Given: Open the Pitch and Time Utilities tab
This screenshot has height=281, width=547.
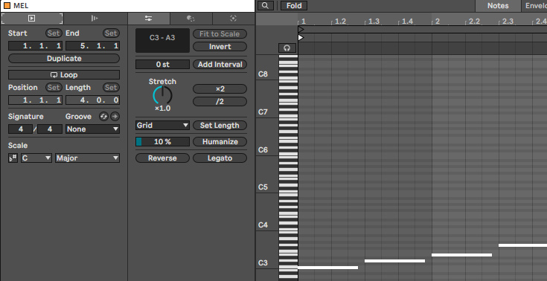Looking at the screenshot, I should tap(148, 18).
